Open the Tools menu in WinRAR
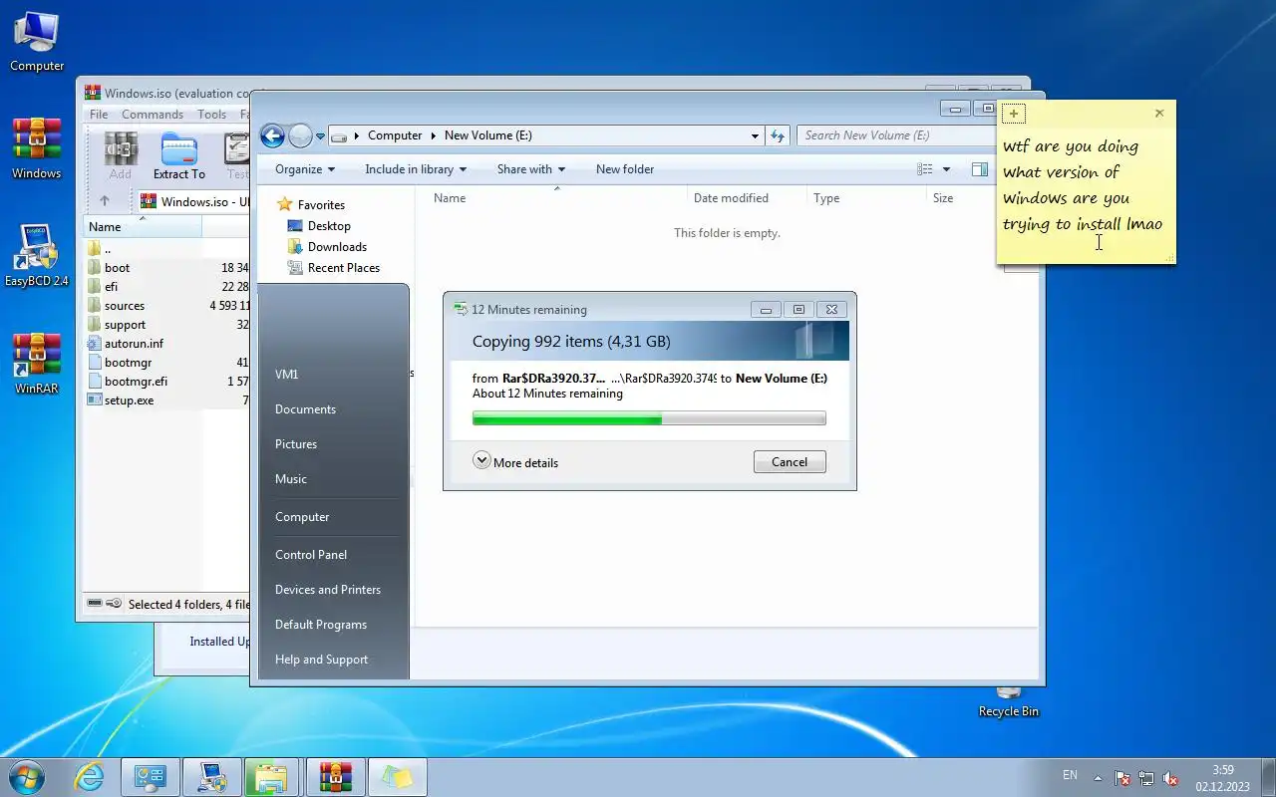This screenshot has width=1276, height=797. point(211,115)
